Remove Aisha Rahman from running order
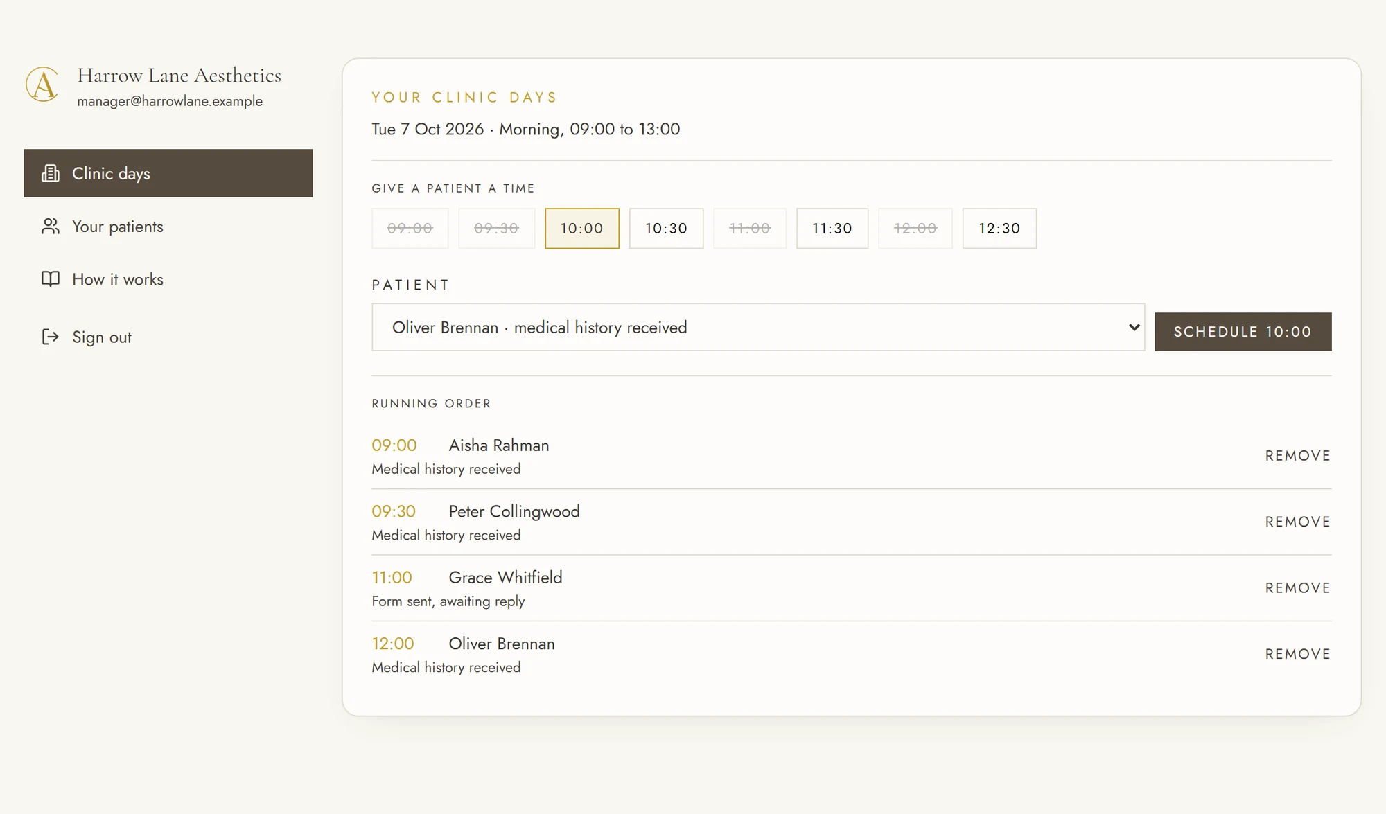 (1298, 456)
